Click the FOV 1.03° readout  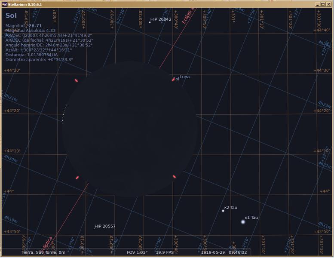[x=137, y=252]
